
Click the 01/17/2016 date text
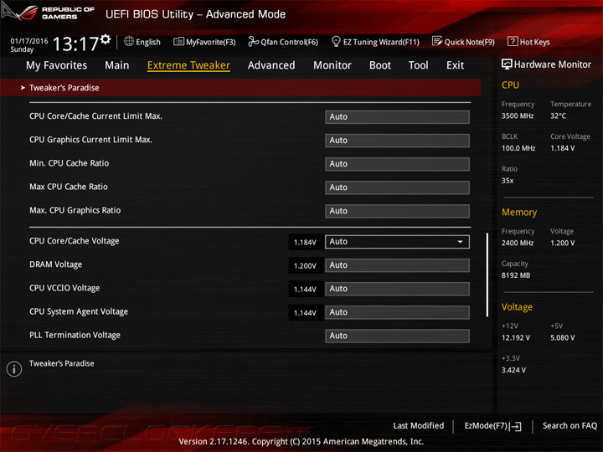(x=29, y=41)
